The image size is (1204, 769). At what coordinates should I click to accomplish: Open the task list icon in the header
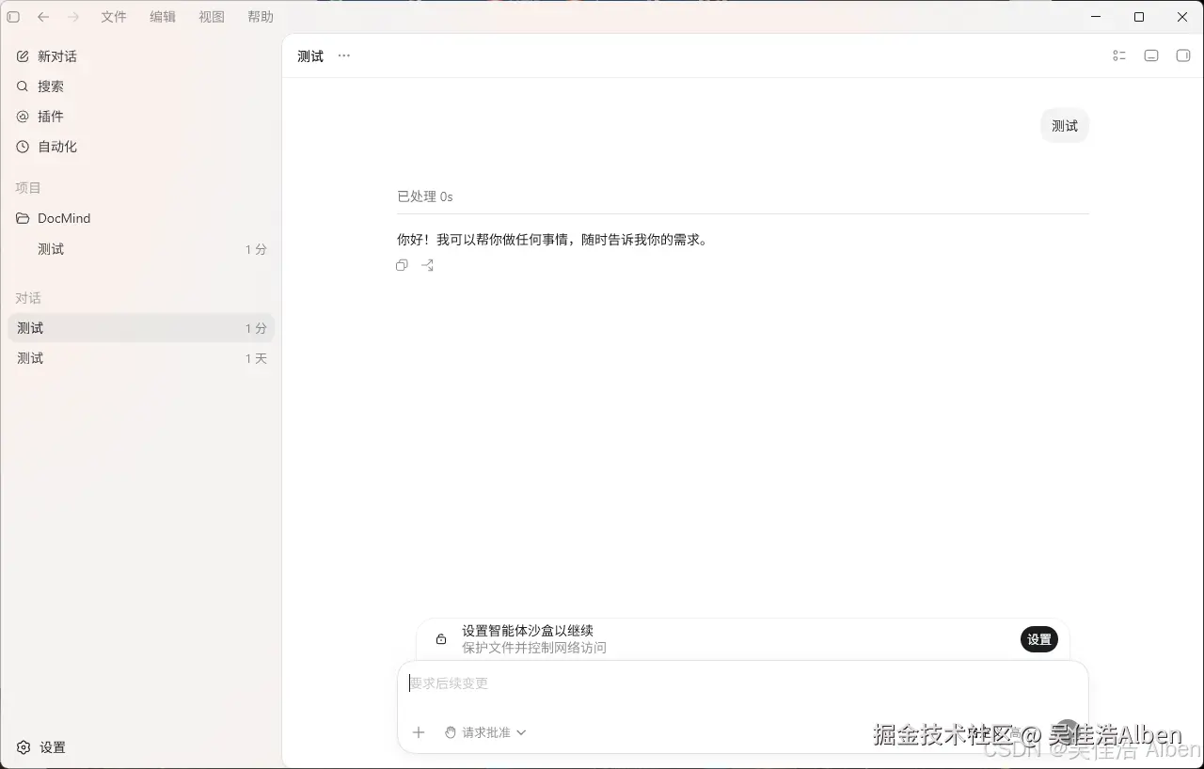coord(1119,55)
